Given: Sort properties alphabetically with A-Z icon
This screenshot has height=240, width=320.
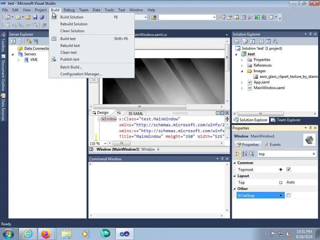Looking at the screenshot, I should tap(244, 153).
